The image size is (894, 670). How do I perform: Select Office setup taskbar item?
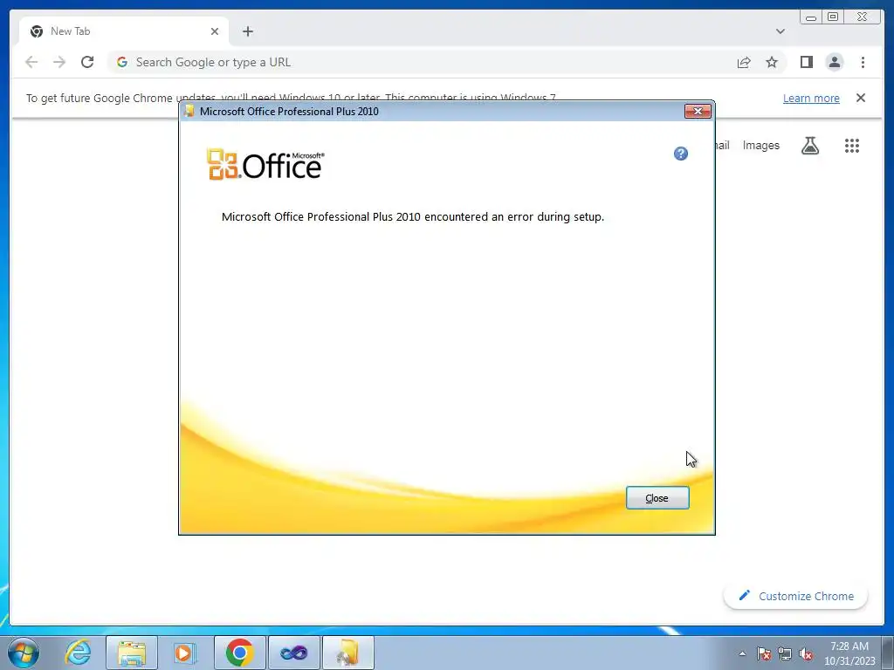[x=347, y=653]
